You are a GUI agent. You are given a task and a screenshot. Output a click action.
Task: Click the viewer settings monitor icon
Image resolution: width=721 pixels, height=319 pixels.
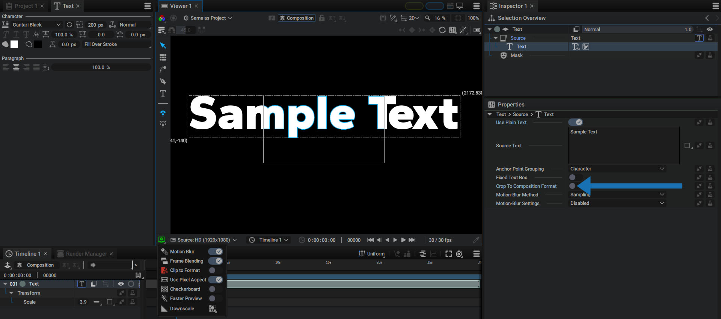tap(161, 240)
